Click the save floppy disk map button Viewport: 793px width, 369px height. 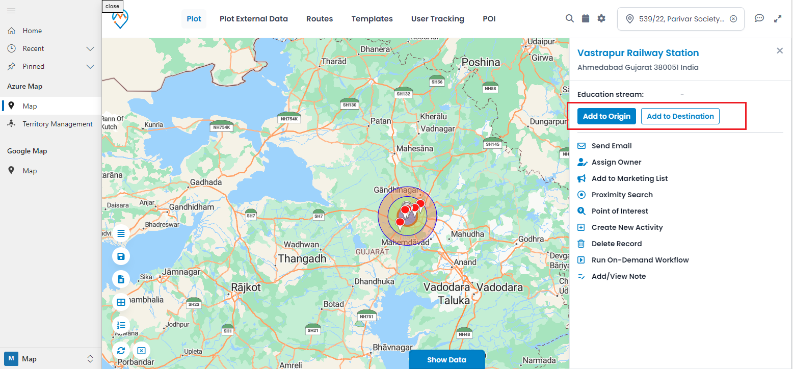tap(121, 256)
